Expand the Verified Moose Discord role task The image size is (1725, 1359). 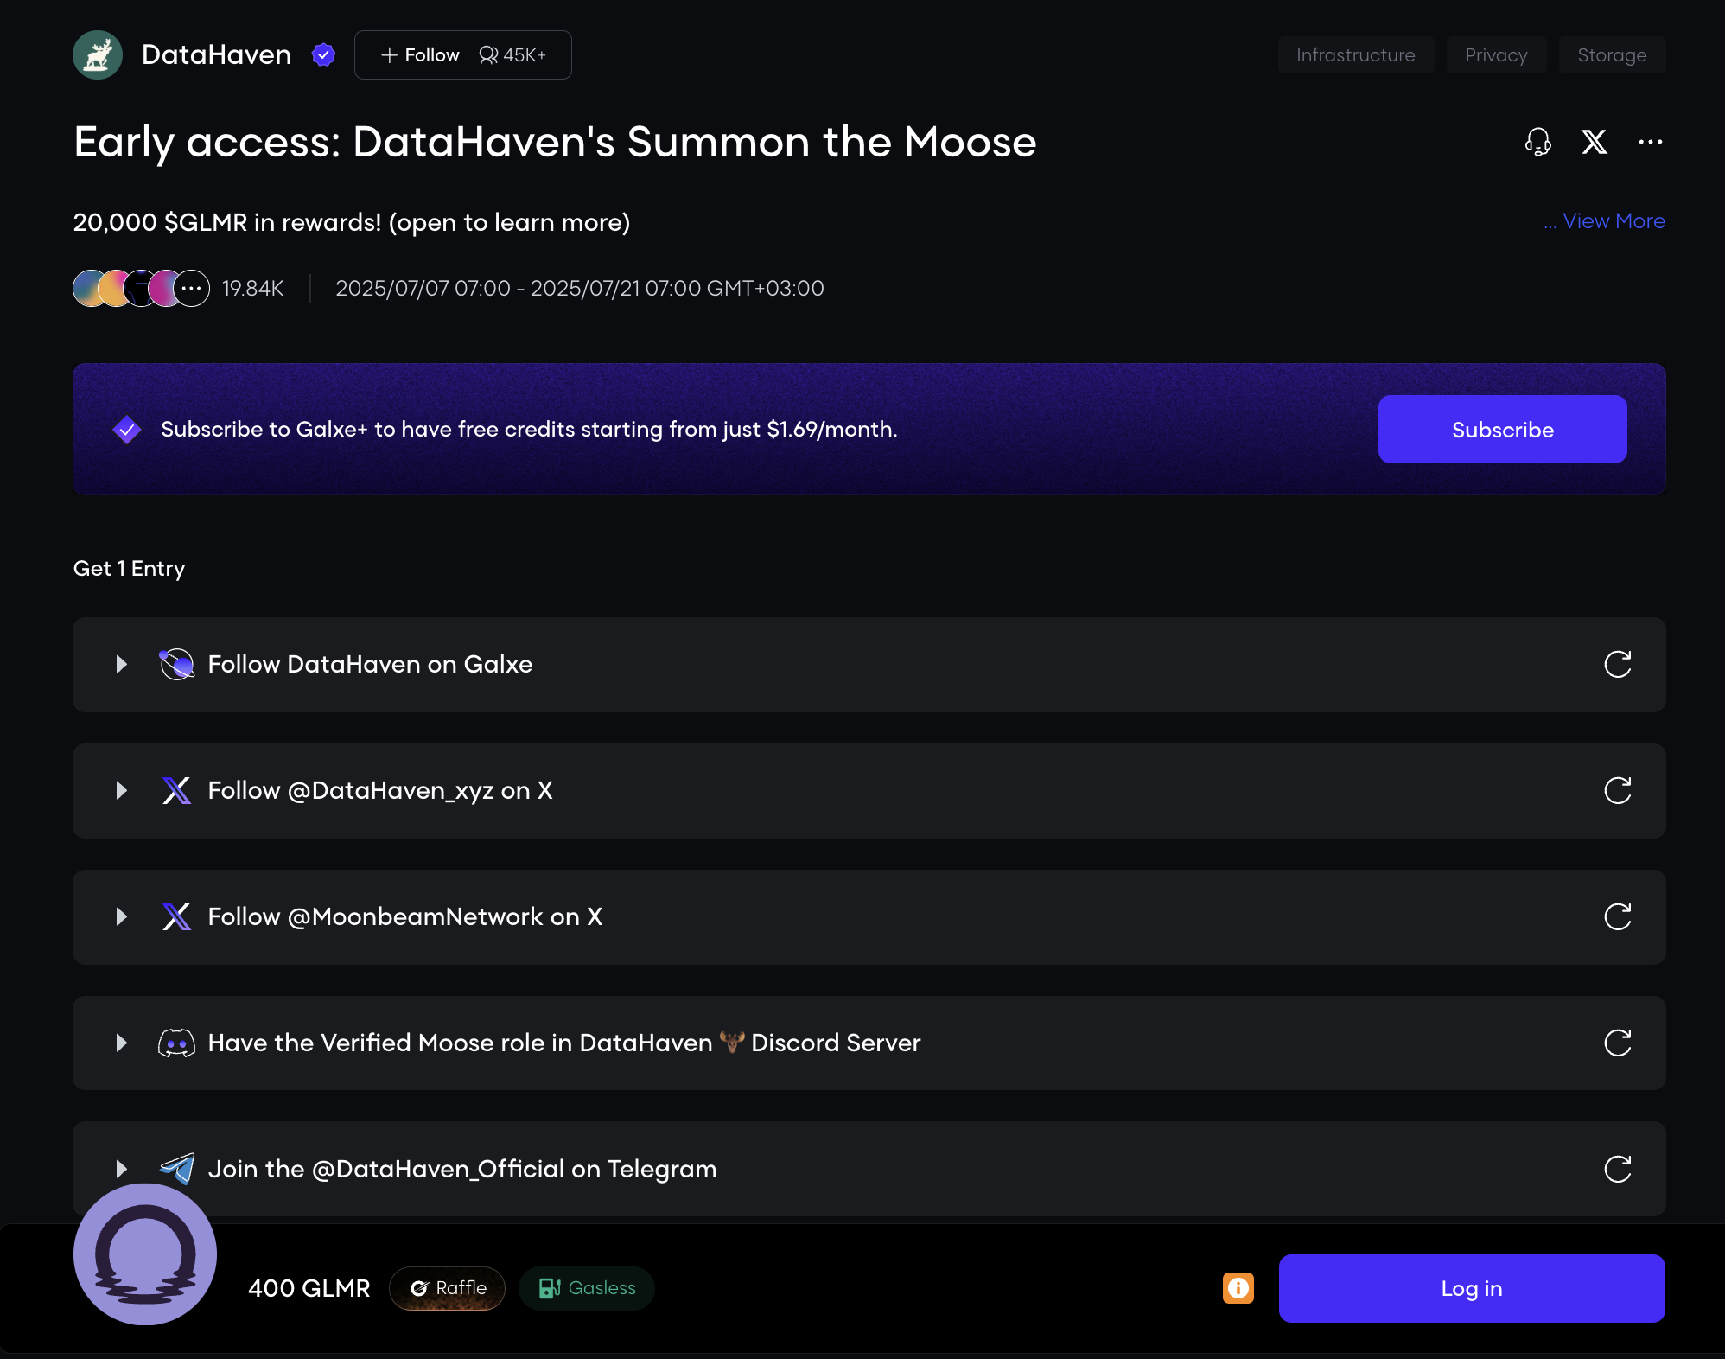coord(122,1043)
